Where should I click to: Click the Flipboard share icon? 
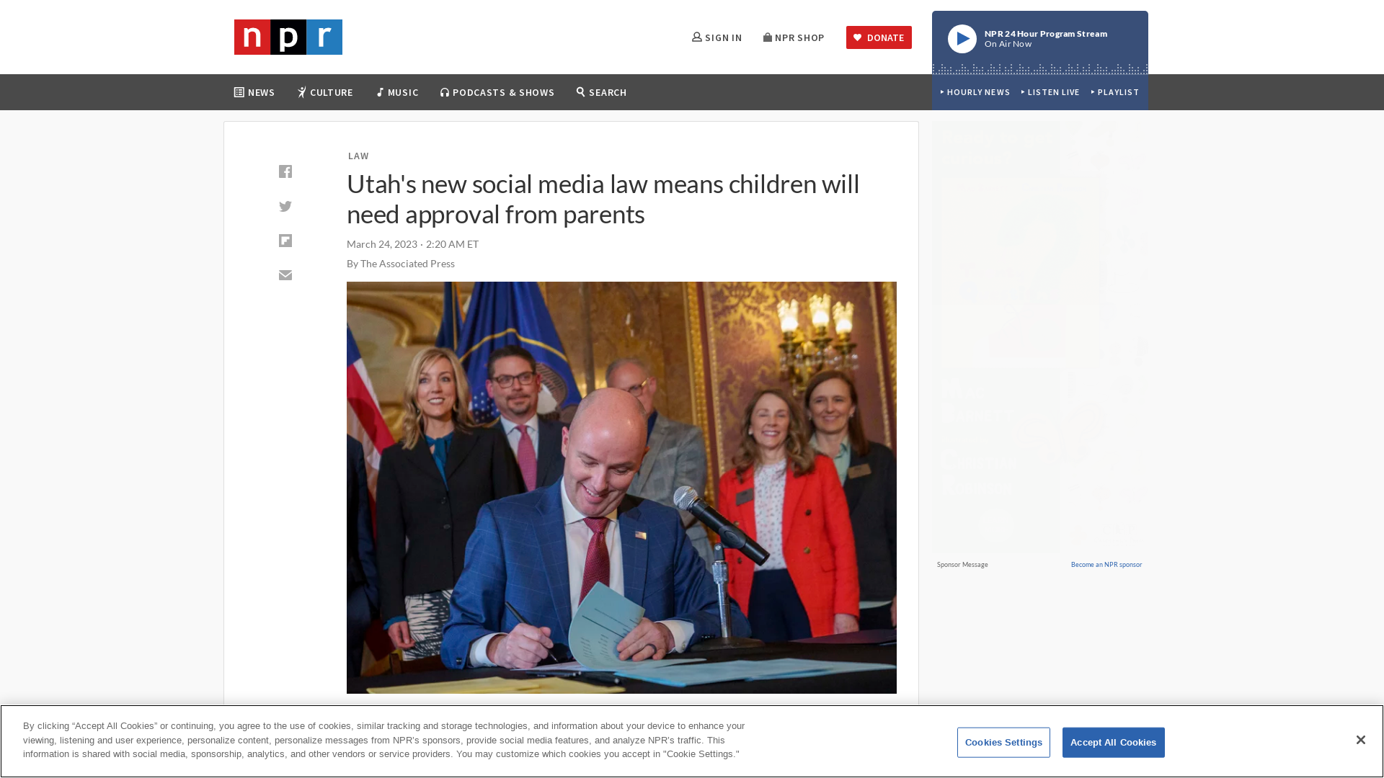284,241
